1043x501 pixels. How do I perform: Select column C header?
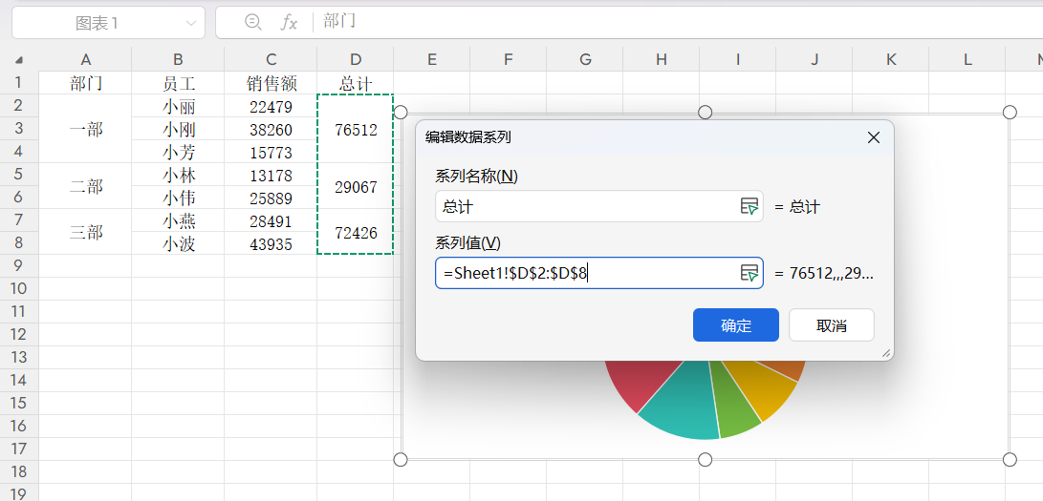(271, 60)
